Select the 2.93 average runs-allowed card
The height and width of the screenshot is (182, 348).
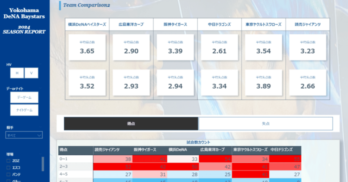131,83
